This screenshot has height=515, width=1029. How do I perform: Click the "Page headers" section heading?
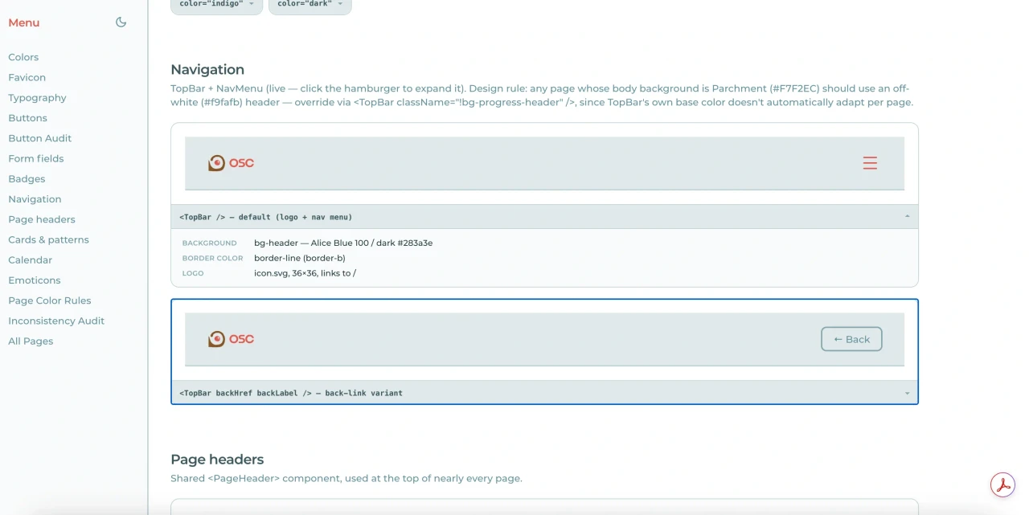click(x=217, y=460)
